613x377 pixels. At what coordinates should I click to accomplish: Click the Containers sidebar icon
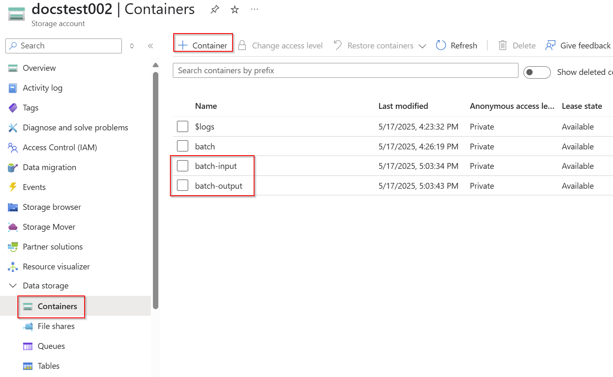[28, 307]
